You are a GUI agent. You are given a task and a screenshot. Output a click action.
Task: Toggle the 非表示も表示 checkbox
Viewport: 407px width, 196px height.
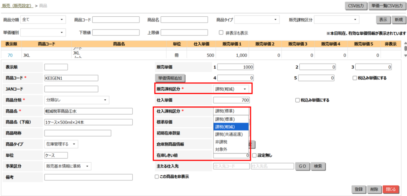point(221,33)
